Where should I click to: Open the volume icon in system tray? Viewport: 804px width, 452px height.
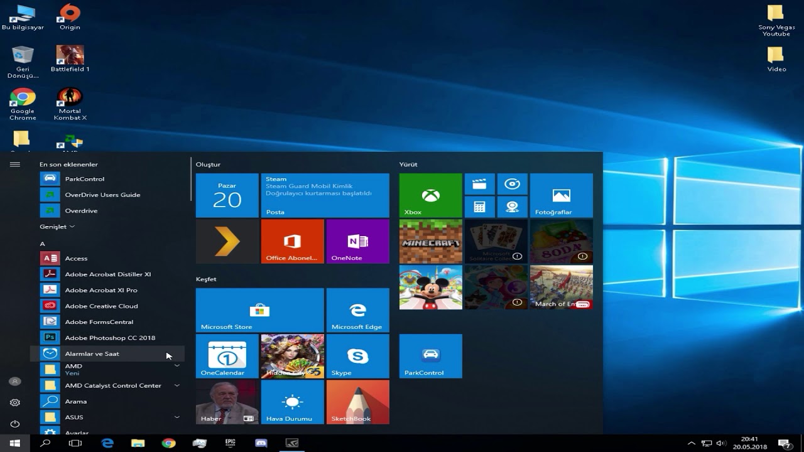click(x=721, y=443)
